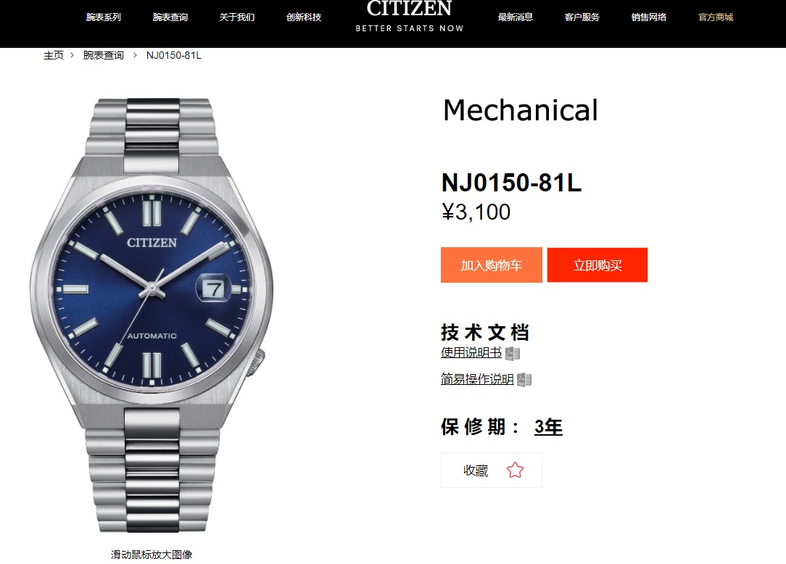Open the 官方商城 store link
786x564 pixels.
click(x=716, y=17)
